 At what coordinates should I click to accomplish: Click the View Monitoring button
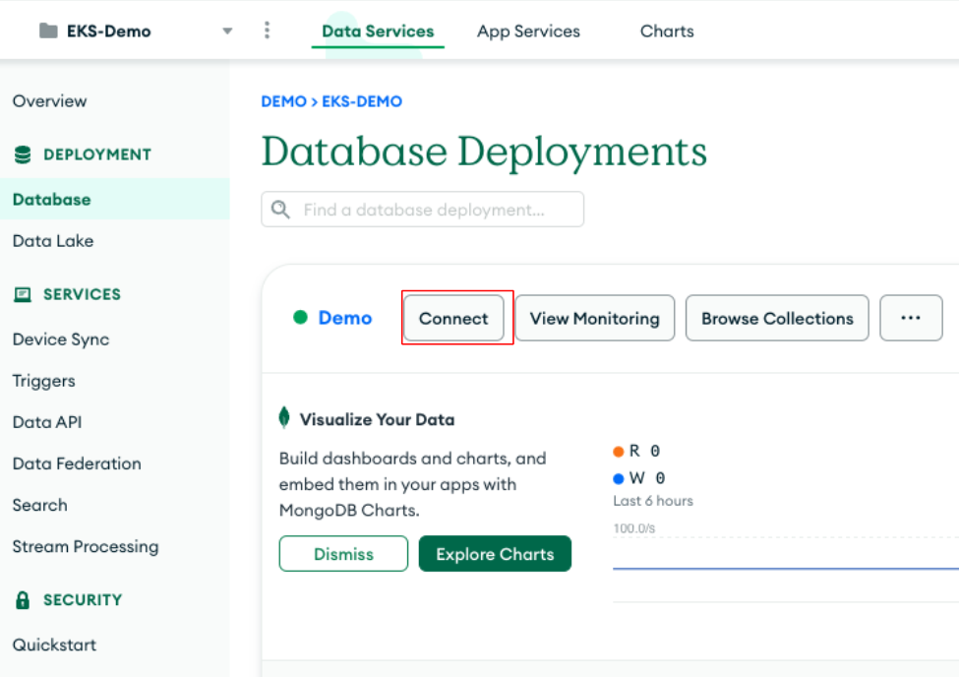point(594,318)
